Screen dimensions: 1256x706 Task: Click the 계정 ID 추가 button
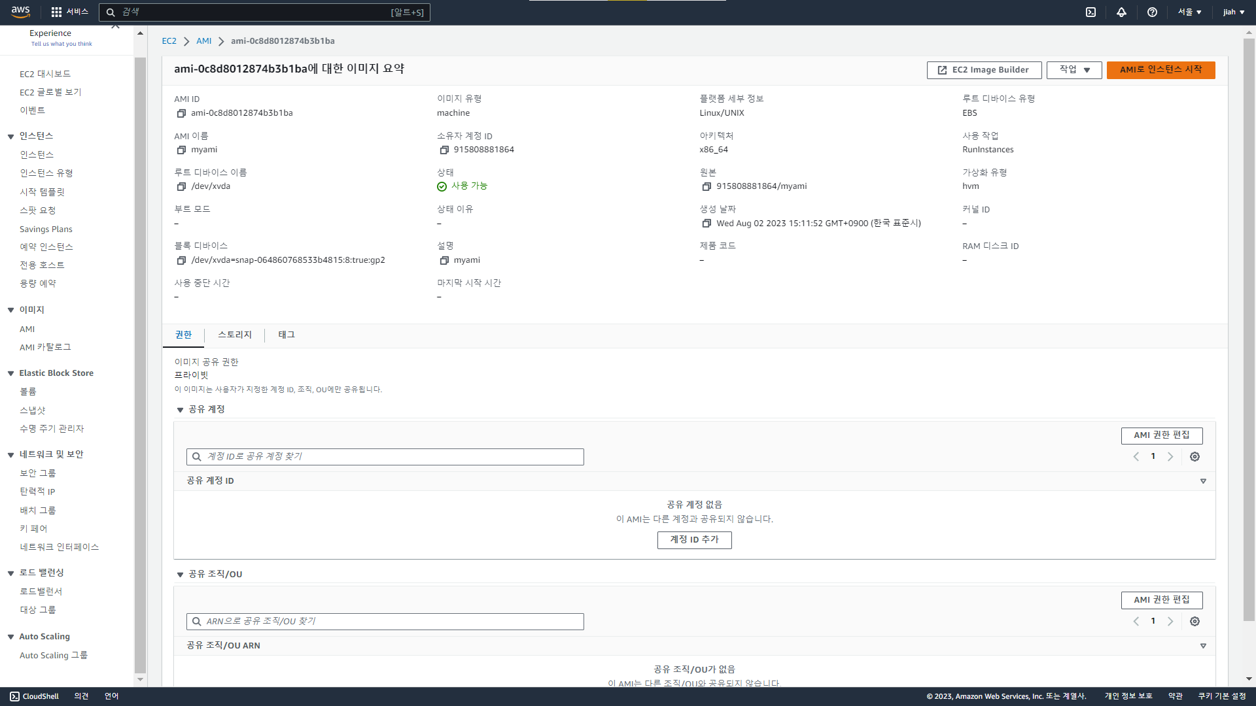694,540
